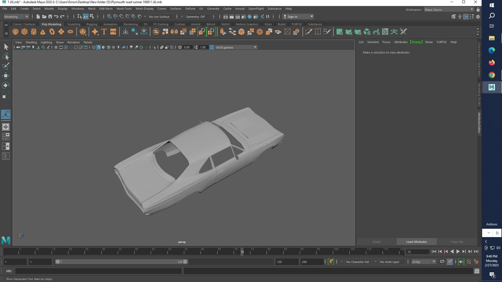Create a polygon plane from the shelf
This screenshot has height=282, width=502.
(61, 32)
